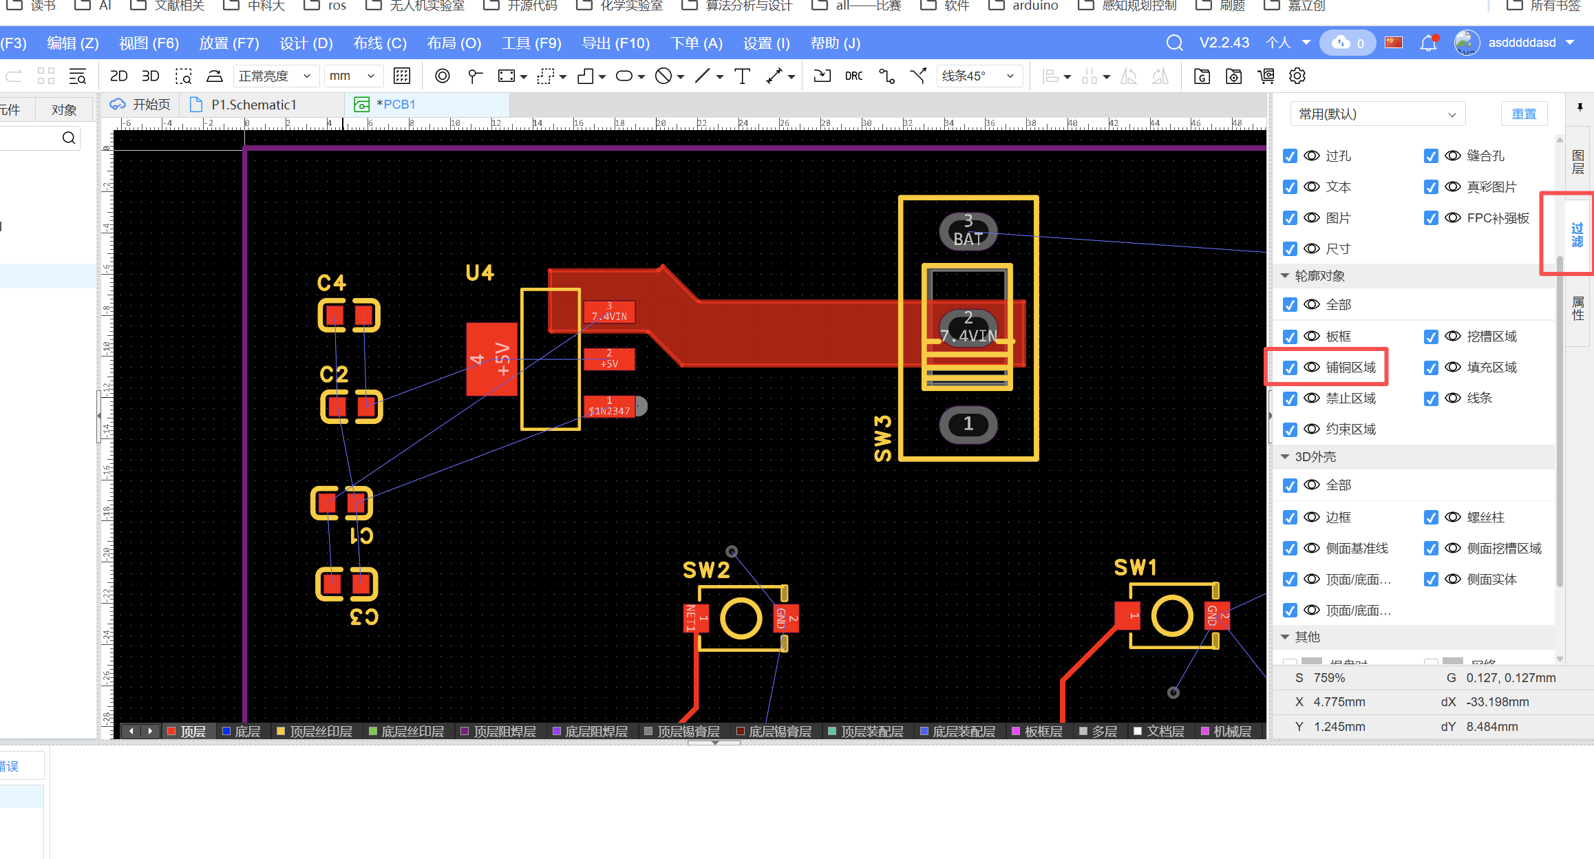Image resolution: width=1594 pixels, height=859 pixels.
Task: Open the 正常亮度 brightness dropdown
Action: 275,76
